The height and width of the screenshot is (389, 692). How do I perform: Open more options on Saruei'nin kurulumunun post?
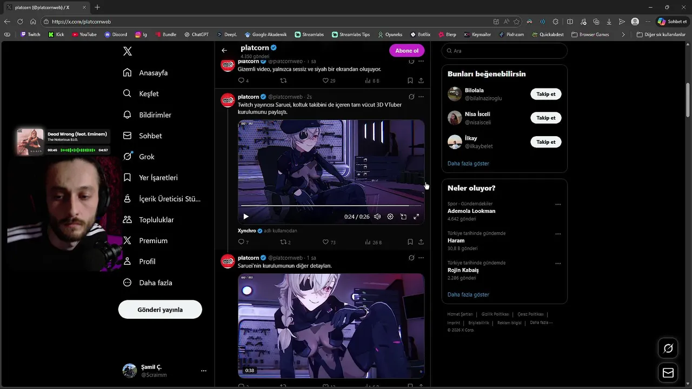[x=421, y=258]
